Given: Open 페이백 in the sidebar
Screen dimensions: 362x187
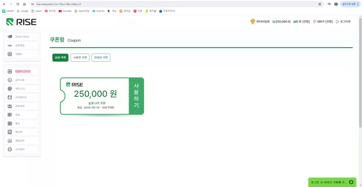Looking at the screenshot, I should tap(22, 132).
